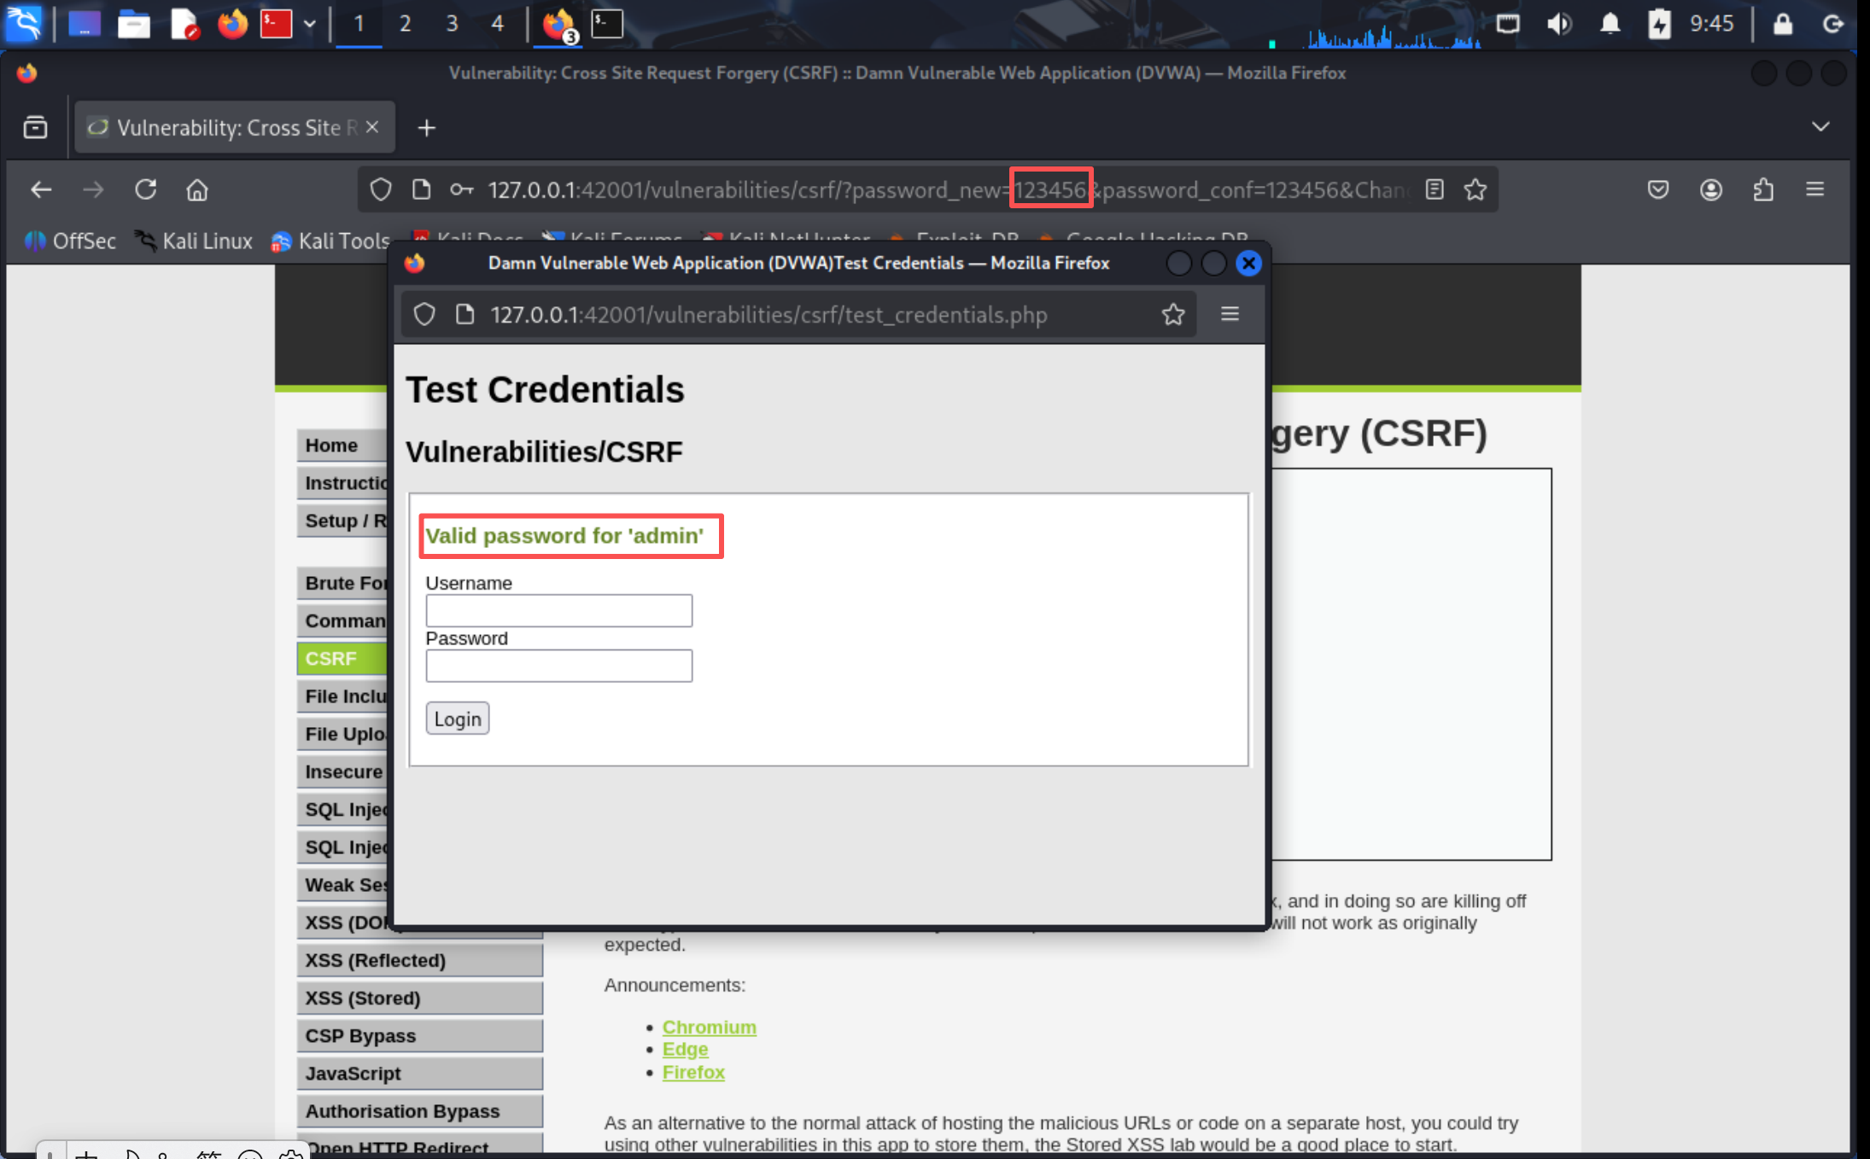The width and height of the screenshot is (1870, 1159).
Task: Click the Pocket save icon
Action: click(x=1658, y=189)
